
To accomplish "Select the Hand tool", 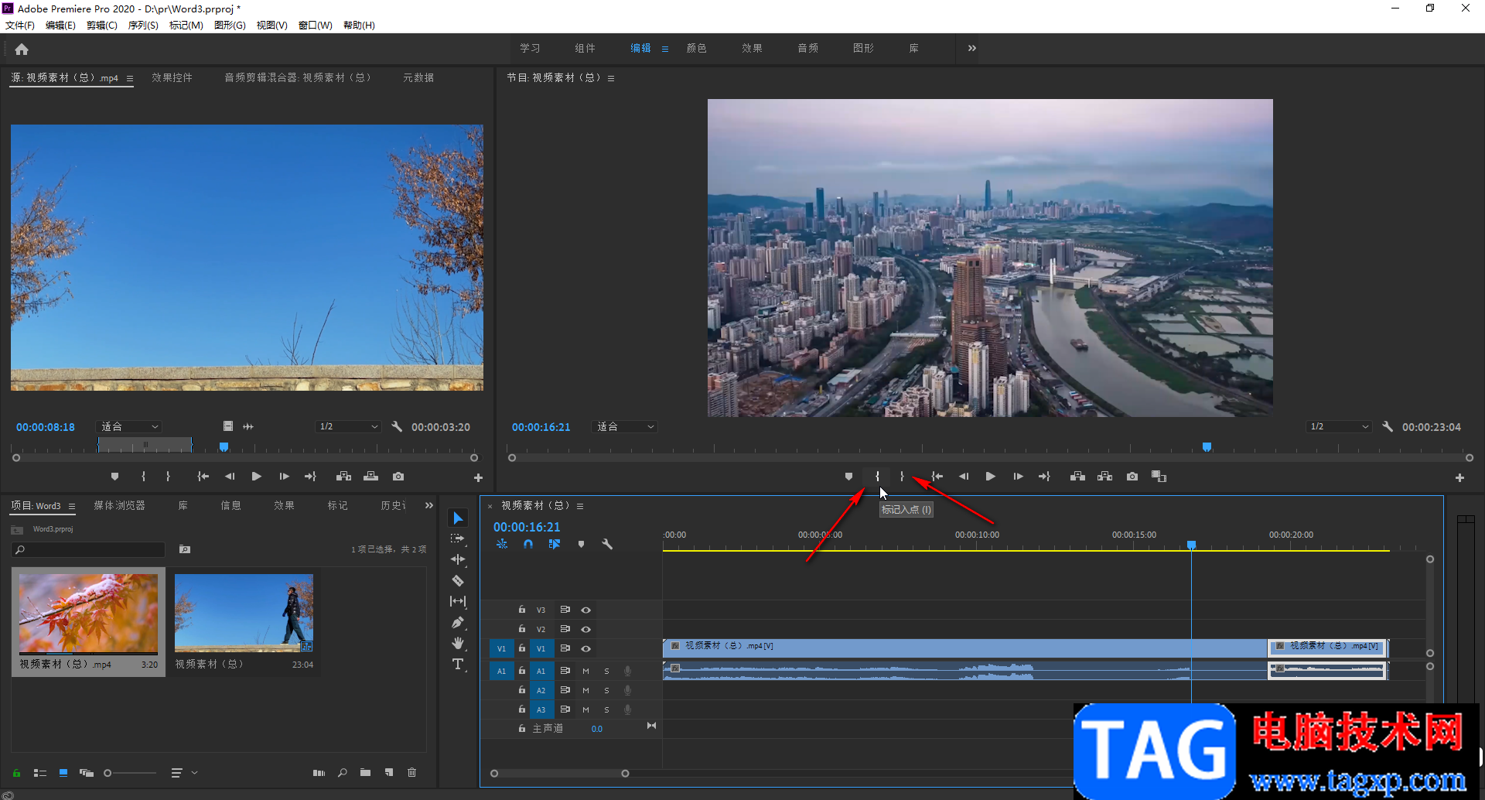I will click(458, 643).
